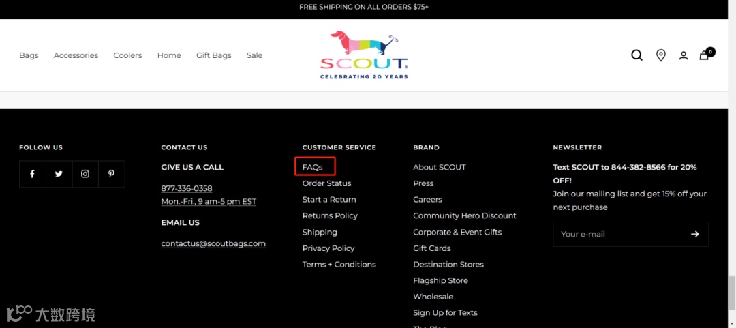This screenshot has height=328, width=736.
Task: Click the CUSTOMER SERVICE heading
Action: (339, 147)
